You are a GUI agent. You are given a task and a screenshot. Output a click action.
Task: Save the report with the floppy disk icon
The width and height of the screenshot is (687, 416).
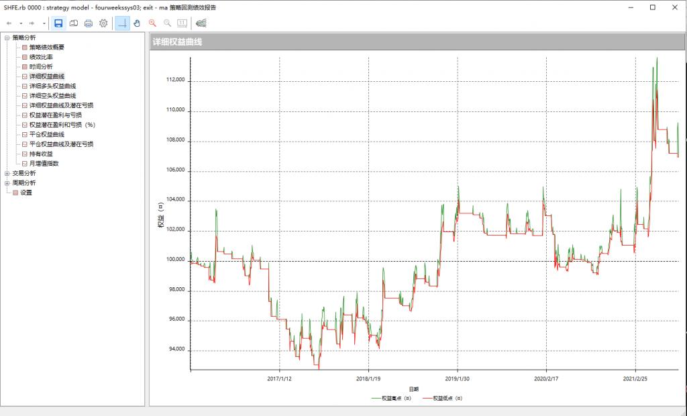pyautogui.click(x=59, y=23)
